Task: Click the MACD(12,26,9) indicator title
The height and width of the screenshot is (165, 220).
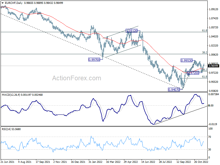Action: [x=11, y=95]
